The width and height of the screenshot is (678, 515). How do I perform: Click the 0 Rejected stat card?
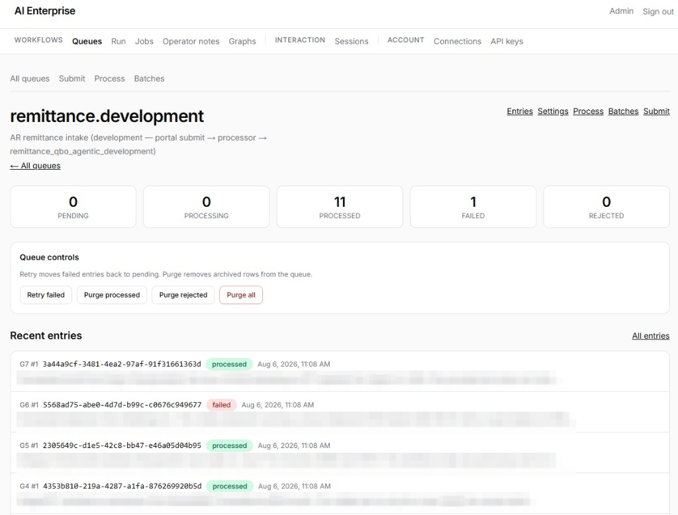606,207
